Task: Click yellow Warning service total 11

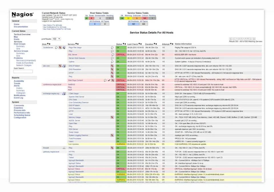Action: coord(128,18)
